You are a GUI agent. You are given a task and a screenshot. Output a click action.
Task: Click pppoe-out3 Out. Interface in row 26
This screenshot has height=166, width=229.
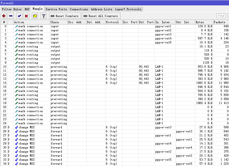[184, 132]
